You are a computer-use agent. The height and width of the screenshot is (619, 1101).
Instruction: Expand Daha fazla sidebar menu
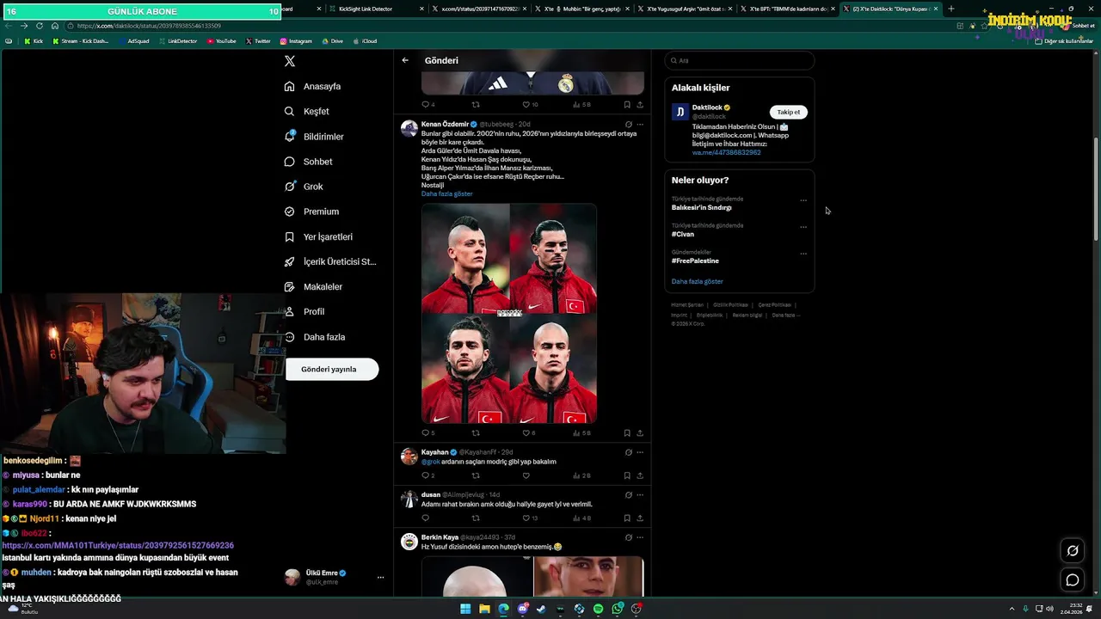[x=315, y=337]
